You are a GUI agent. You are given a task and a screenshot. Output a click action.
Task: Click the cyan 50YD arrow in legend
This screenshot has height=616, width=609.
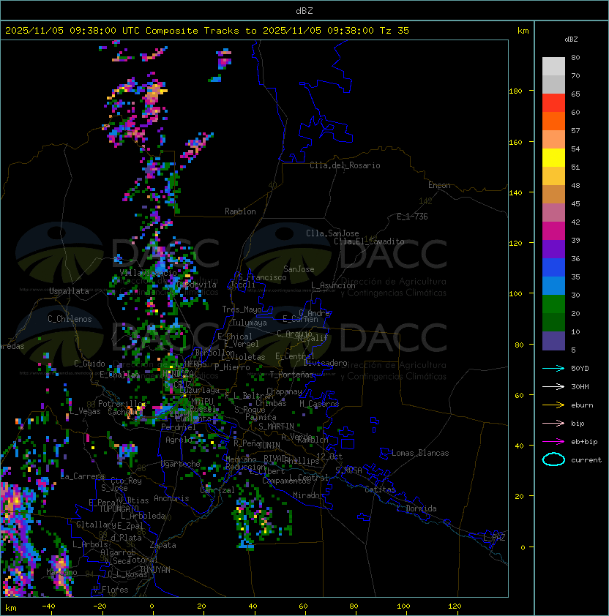click(553, 368)
